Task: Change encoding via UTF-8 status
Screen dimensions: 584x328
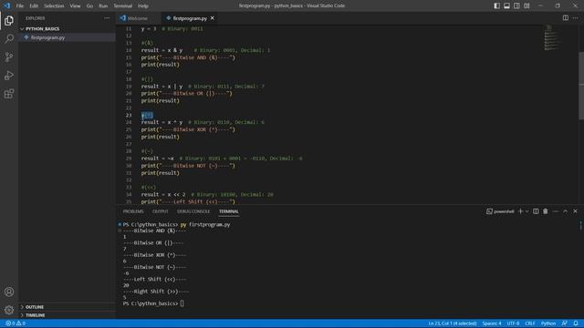Action: coord(513,323)
